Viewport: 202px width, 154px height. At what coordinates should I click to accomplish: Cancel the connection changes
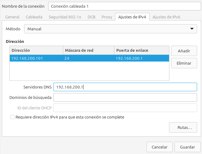pos(159,147)
